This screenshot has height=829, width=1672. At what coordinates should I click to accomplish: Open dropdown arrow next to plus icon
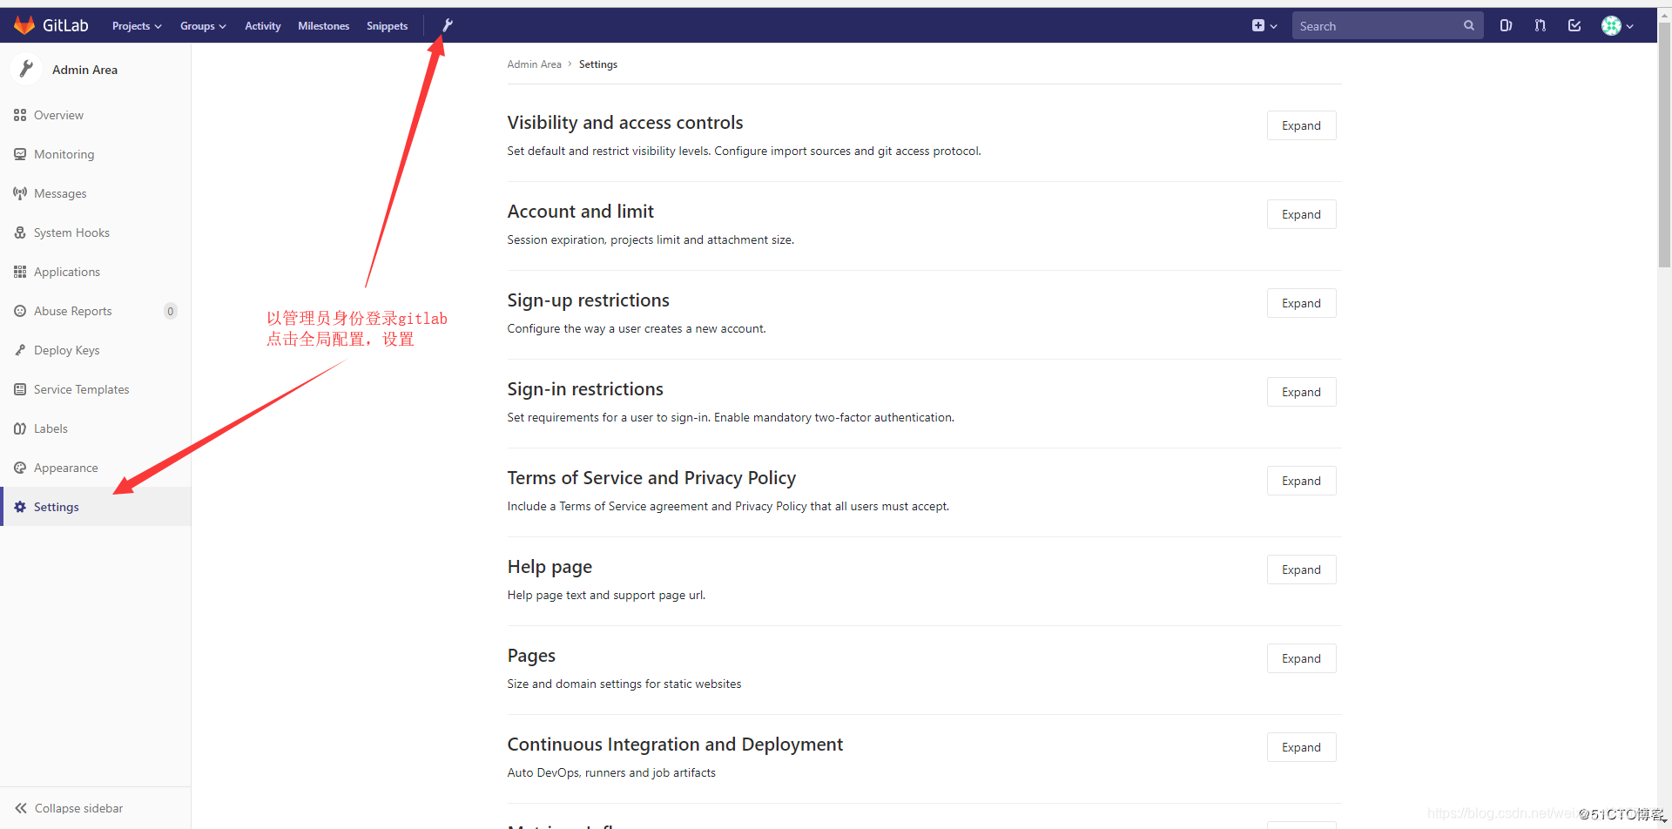1274,26
